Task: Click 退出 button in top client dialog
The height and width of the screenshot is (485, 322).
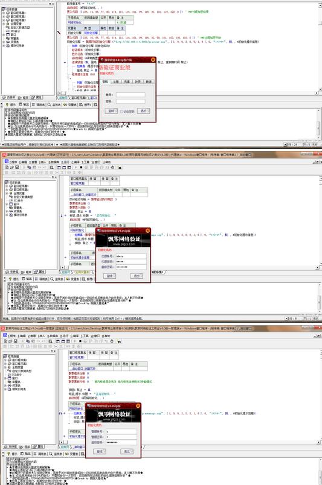Action: [144, 111]
